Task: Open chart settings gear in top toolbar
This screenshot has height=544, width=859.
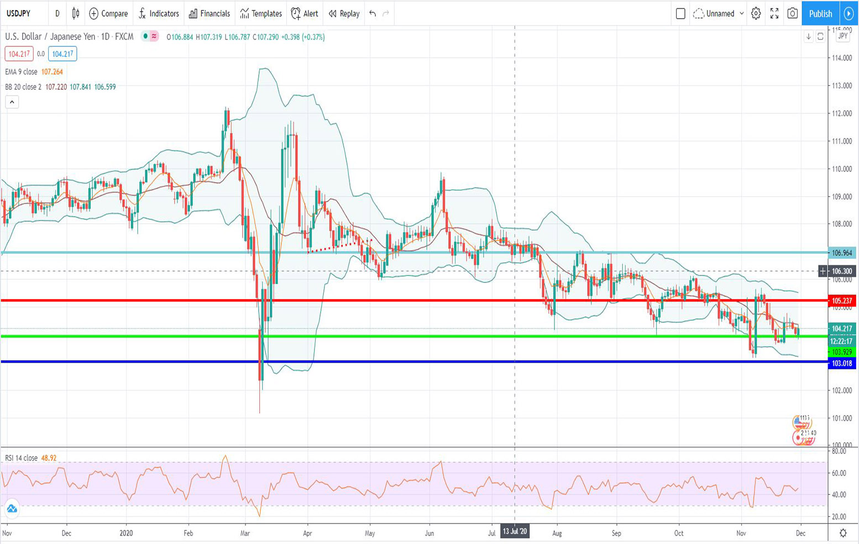Action: click(756, 13)
